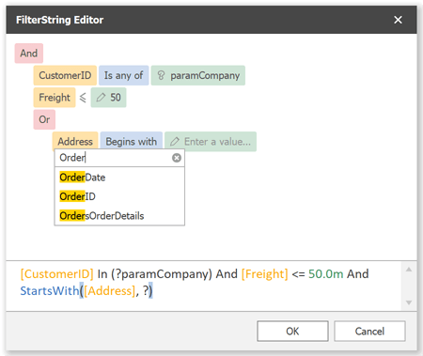Choose OrderID from the field list
The width and height of the screenshot is (423, 356).
tap(119, 196)
